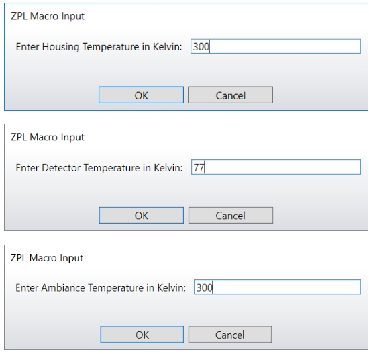The height and width of the screenshot is (354, 369).
Task: Select the ZPL Macro Input title of Ambiance dialog
Action: (x=47, y=258)
